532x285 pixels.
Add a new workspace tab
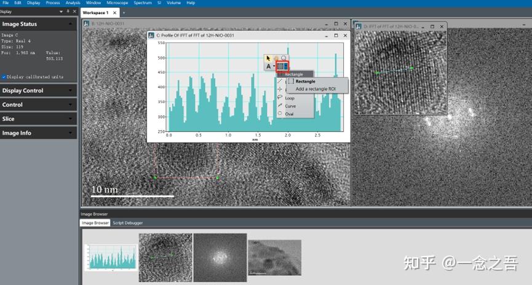point(123,12)
